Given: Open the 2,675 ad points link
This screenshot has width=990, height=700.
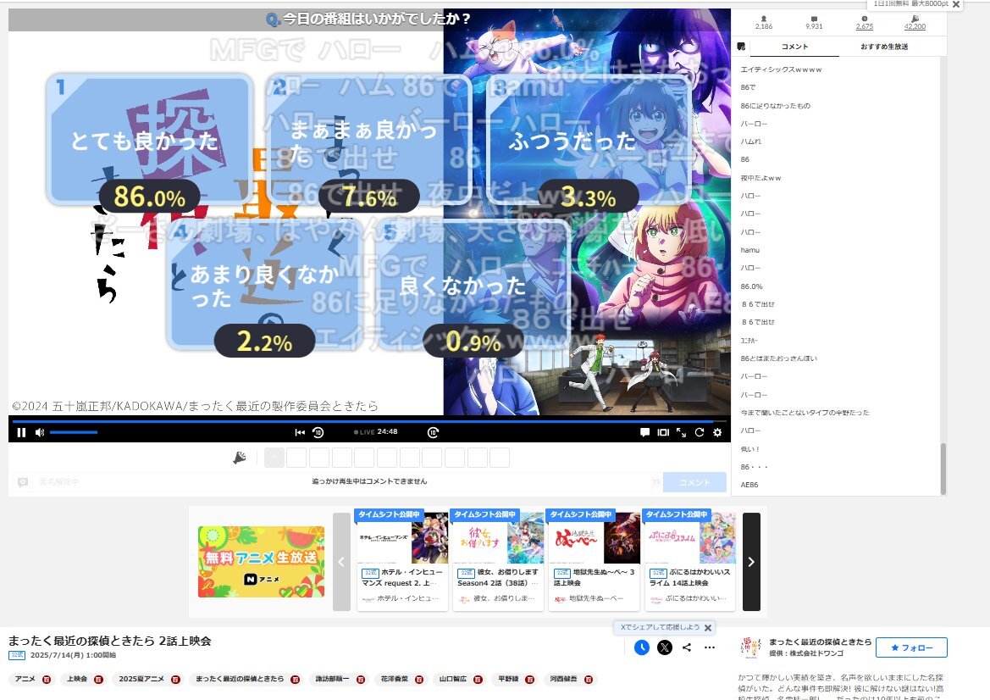Looking at the screenshot, I should point(865,26).
